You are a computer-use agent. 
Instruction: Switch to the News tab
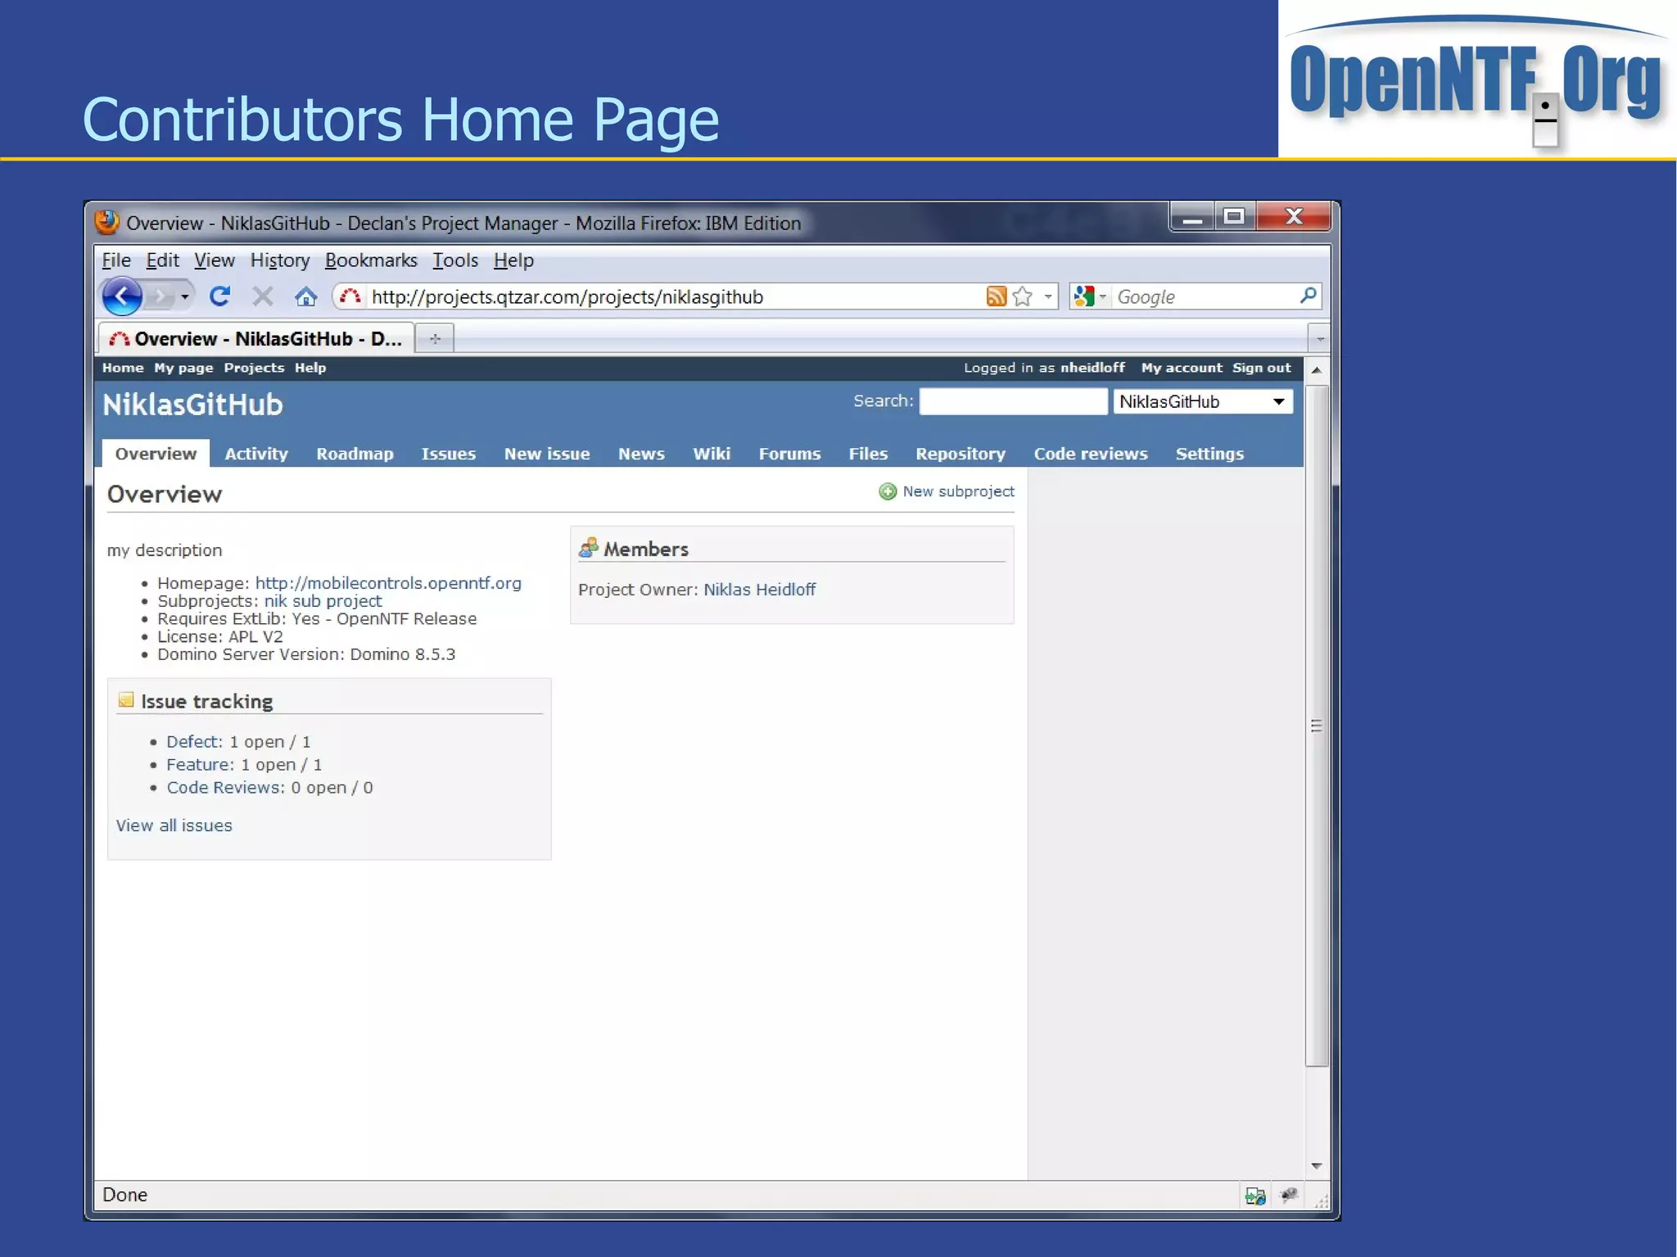pos(641,454)
